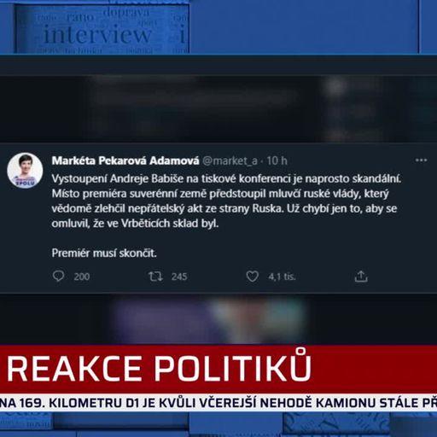This screenshot has width=437, height=437.
Task: Like the tweet with the heart icon
Action: pos(252,277)
